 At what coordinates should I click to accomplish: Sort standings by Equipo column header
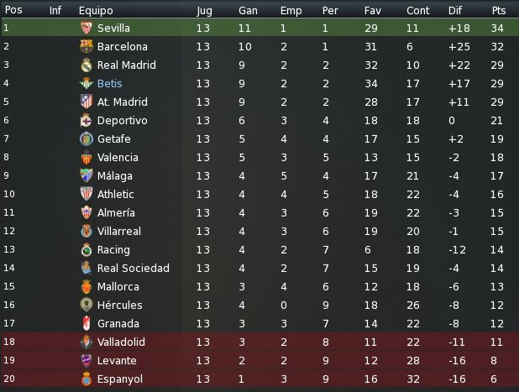[x=96, y=11]
